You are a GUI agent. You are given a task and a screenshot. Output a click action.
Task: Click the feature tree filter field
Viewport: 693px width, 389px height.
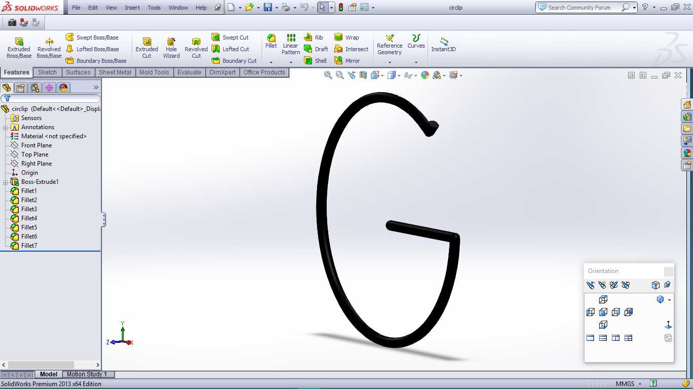click(x=51, y=98)
